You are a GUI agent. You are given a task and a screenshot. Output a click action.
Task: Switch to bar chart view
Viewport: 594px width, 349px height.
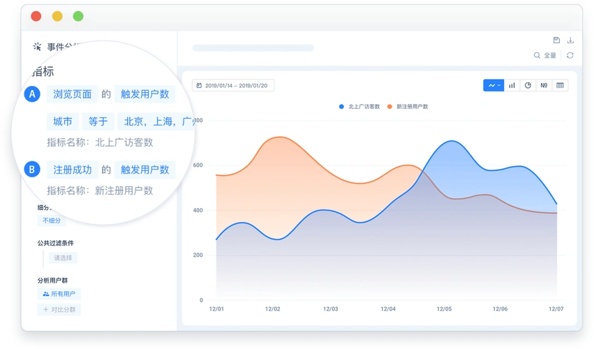(x=512, y=85)
